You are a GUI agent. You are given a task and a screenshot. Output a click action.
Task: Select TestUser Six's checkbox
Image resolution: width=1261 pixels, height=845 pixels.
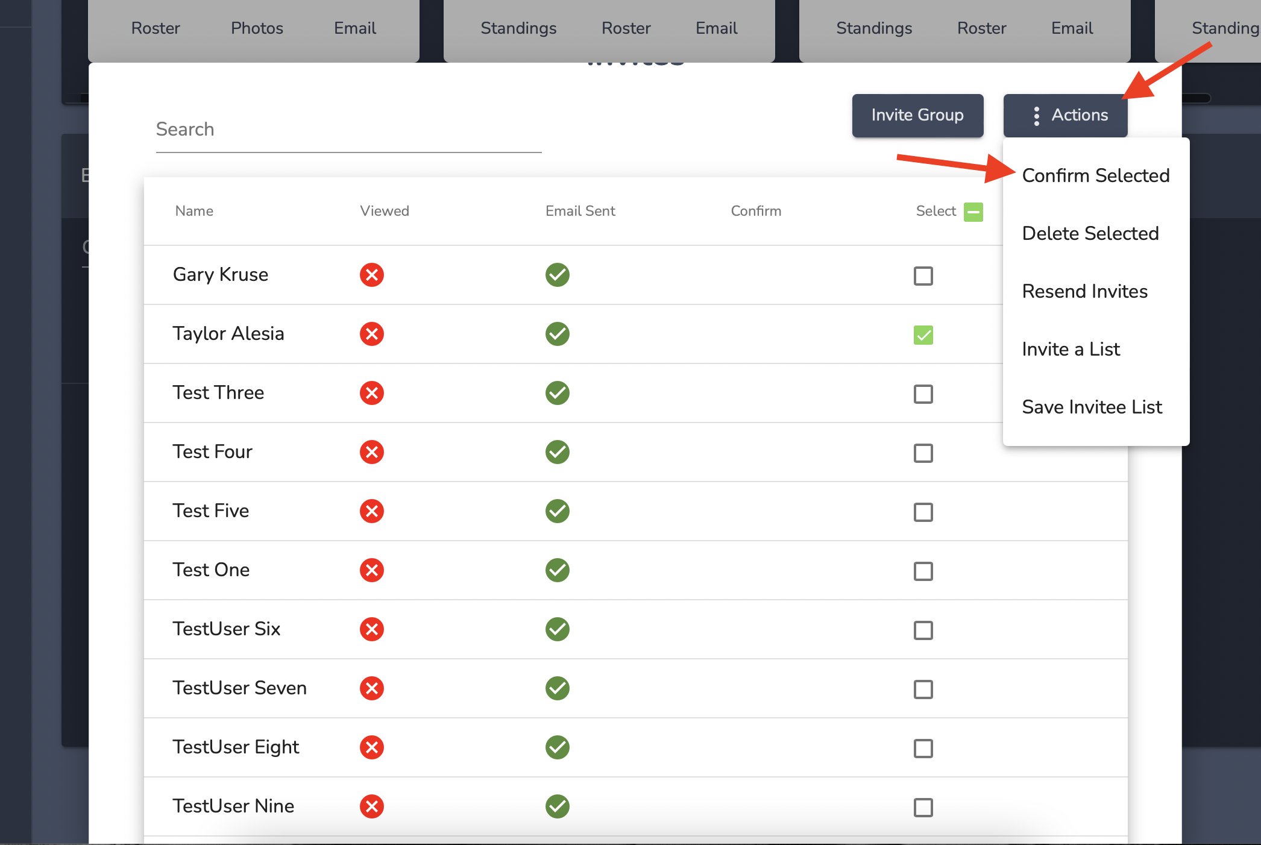tap(923, 630)
